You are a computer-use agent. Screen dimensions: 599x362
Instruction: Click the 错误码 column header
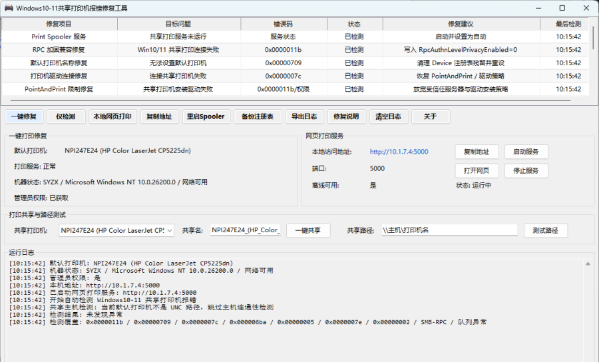click(x=284, y=24)
